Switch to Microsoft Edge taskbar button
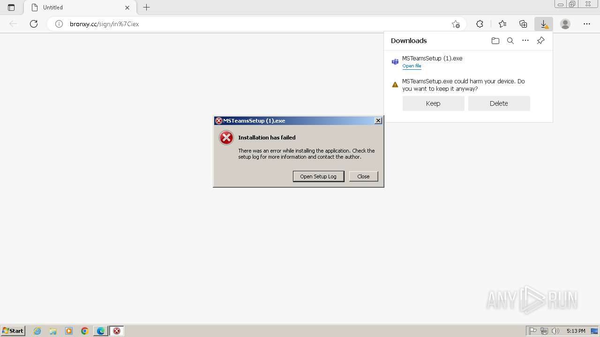 pos(101,331)
